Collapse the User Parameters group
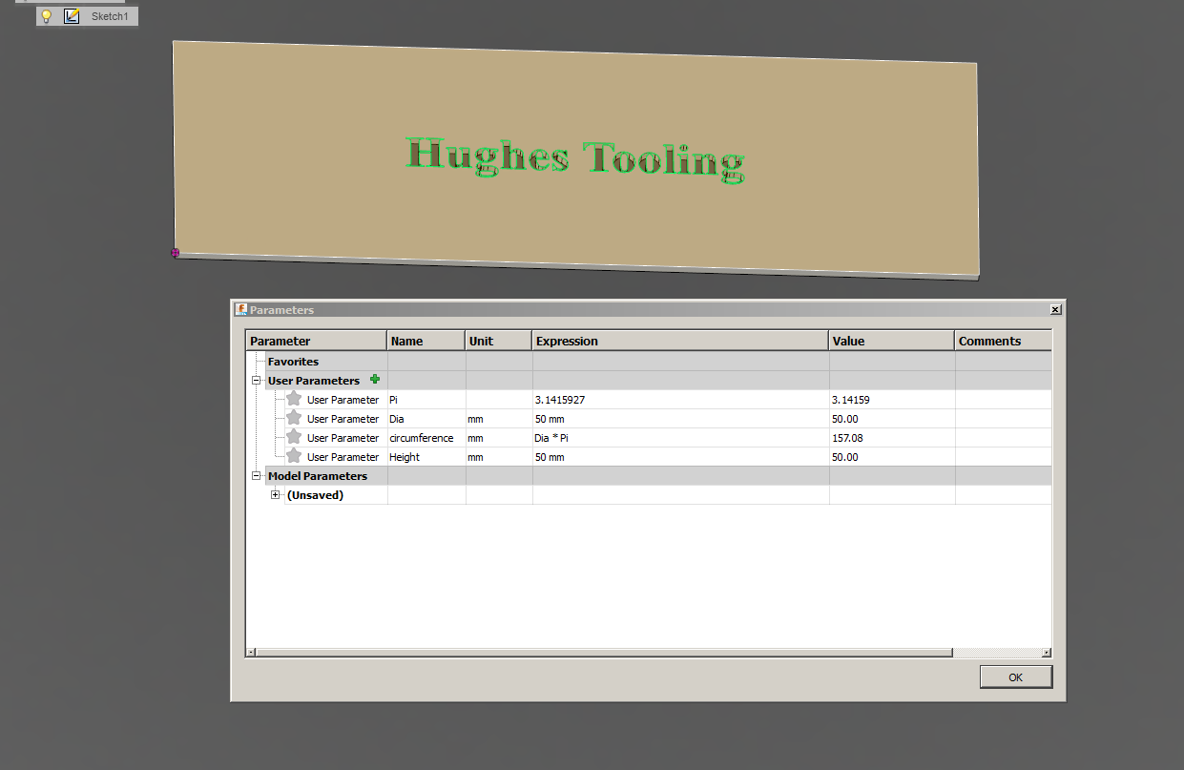The image size is (1184, 770). click(256, 380)
